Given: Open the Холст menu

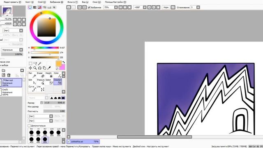Looking at the screenshot, I should pos(29,2).
